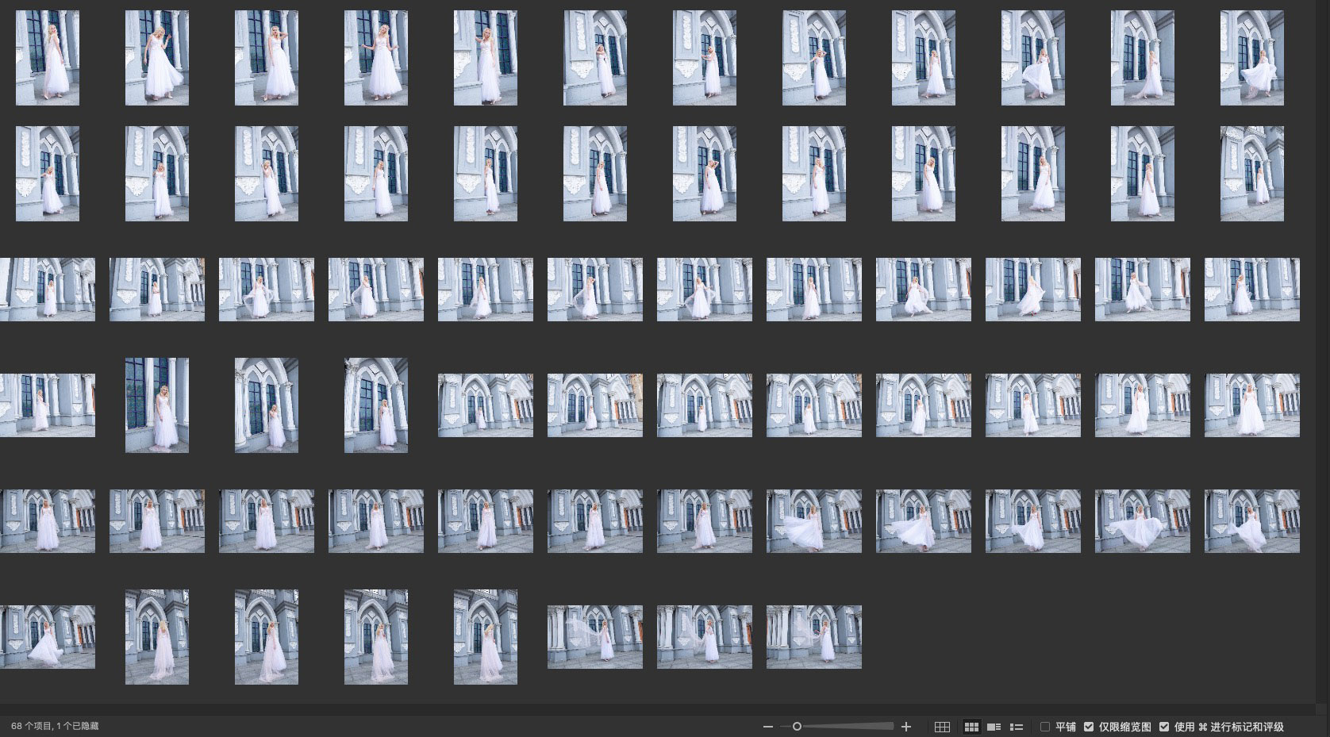This screenshot has height=737, width=1330.
Task: Toggle the lock thumbnail grid icon
Action: click(942, 727)
